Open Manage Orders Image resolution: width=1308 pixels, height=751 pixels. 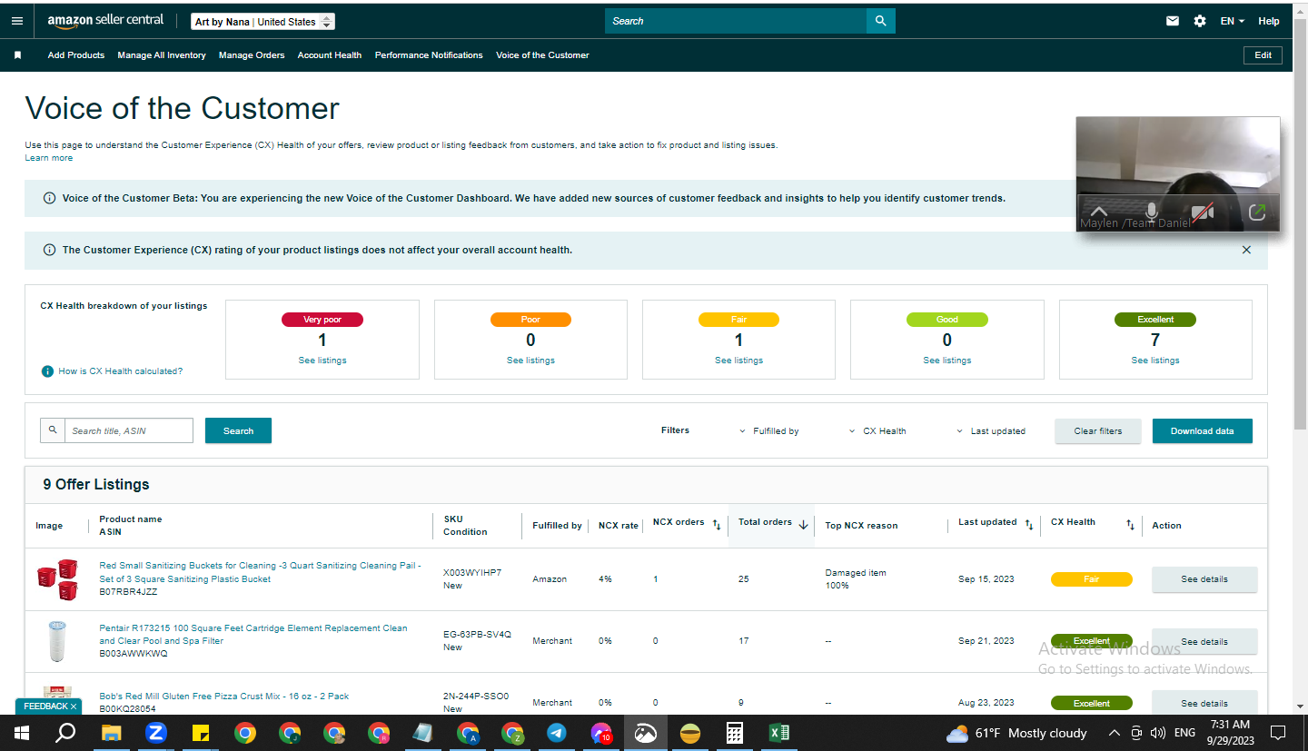[252, 55]
